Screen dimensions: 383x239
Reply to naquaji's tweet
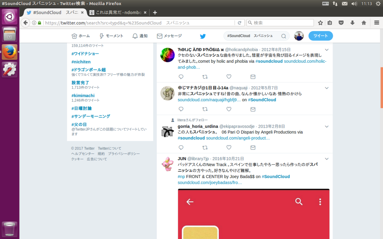pos(181,109)
